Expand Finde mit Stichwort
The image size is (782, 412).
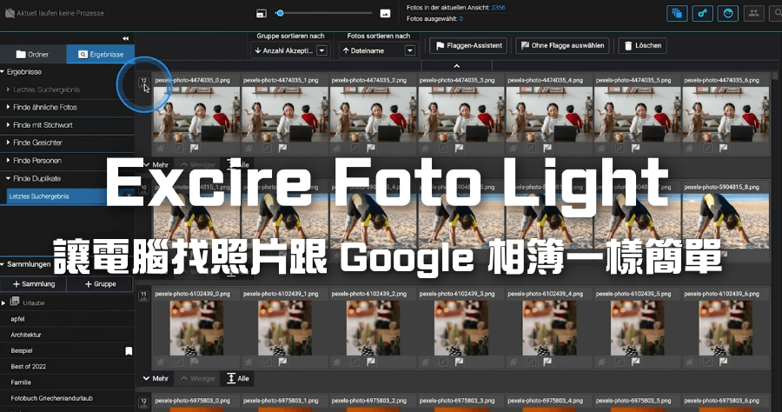coord(8,124)
